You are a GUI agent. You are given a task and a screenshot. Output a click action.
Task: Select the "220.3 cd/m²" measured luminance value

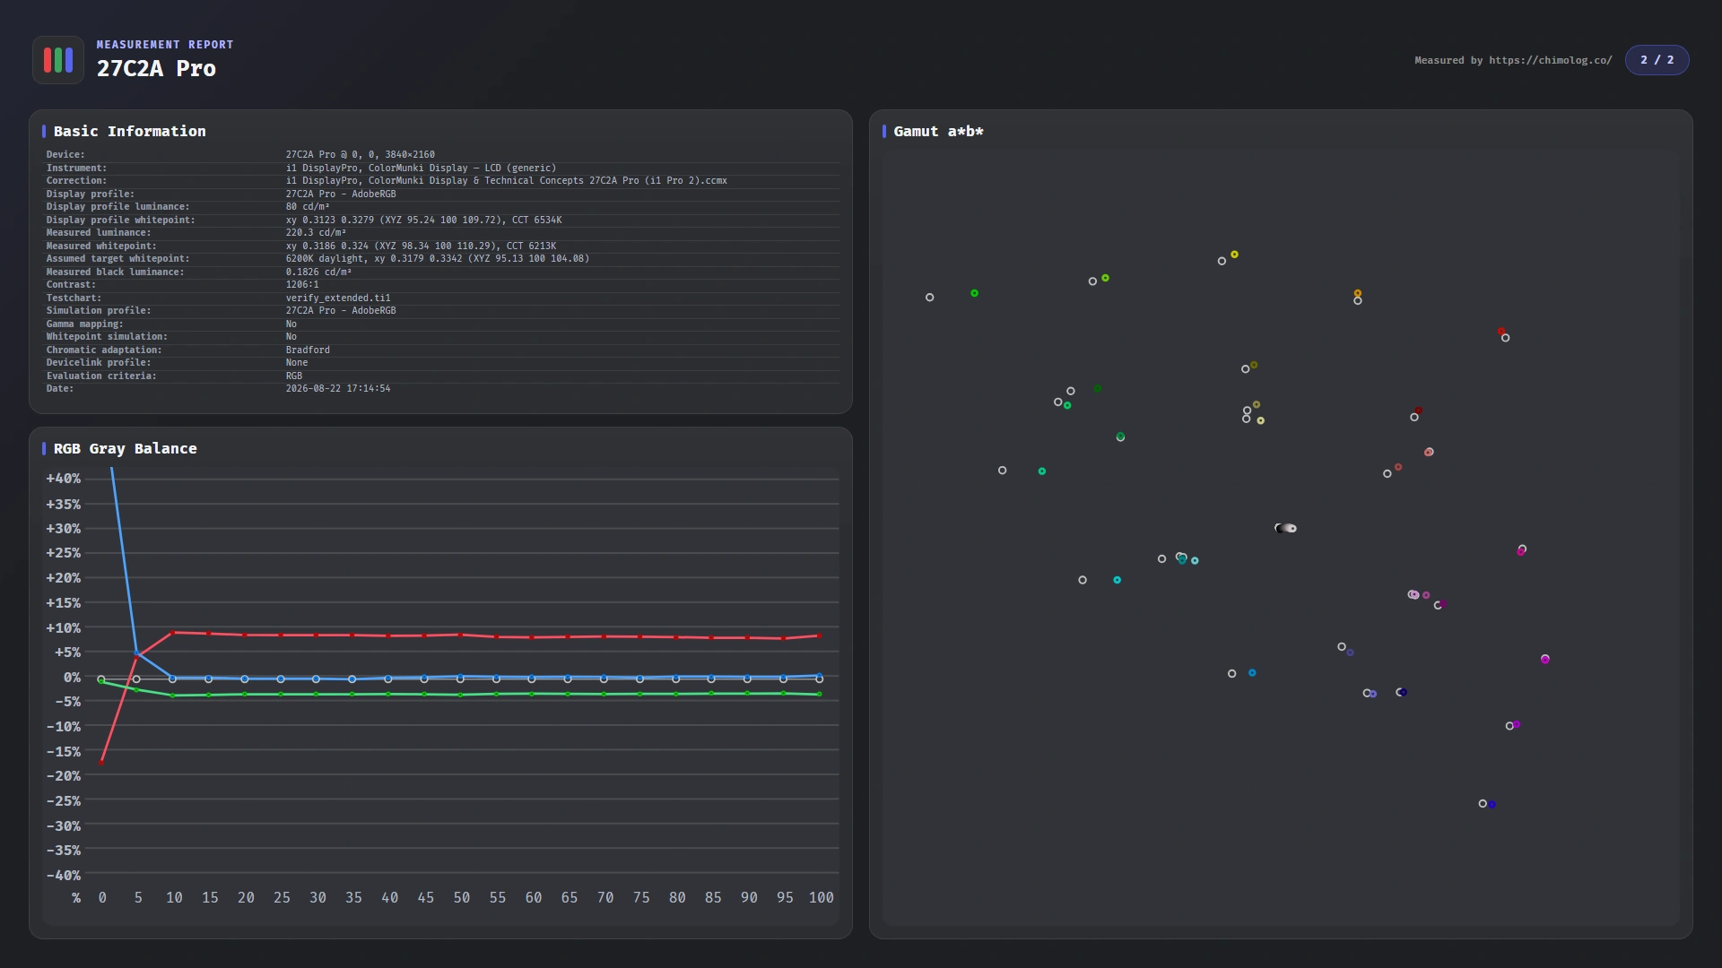(316, 233)
